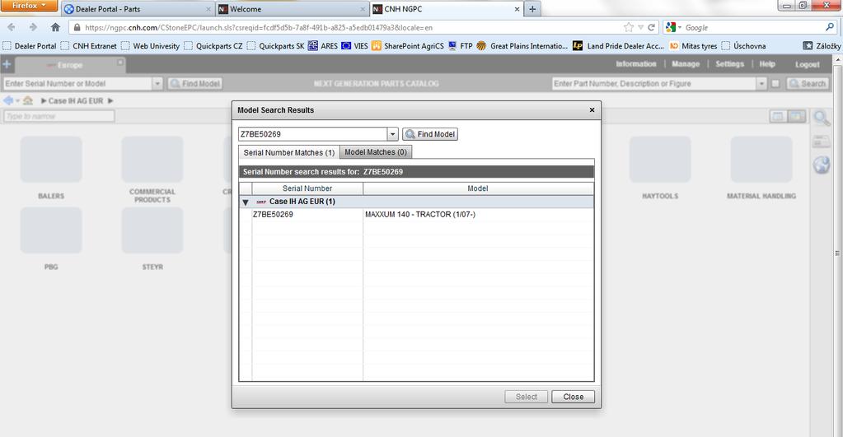This screenshot has width=843, height=437.
Task: Toggle the checkbox next to the Search button
Action: [775, 84]
